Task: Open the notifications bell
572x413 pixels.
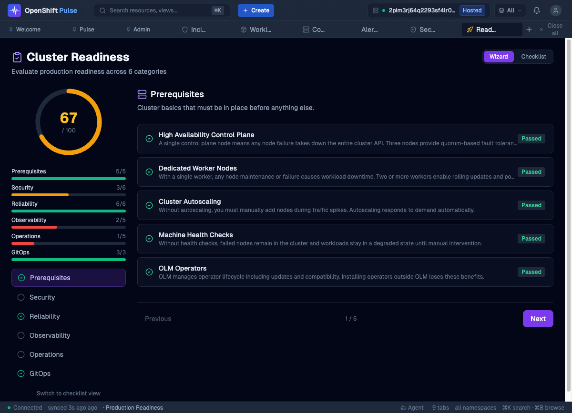Action: coord(537,10)
